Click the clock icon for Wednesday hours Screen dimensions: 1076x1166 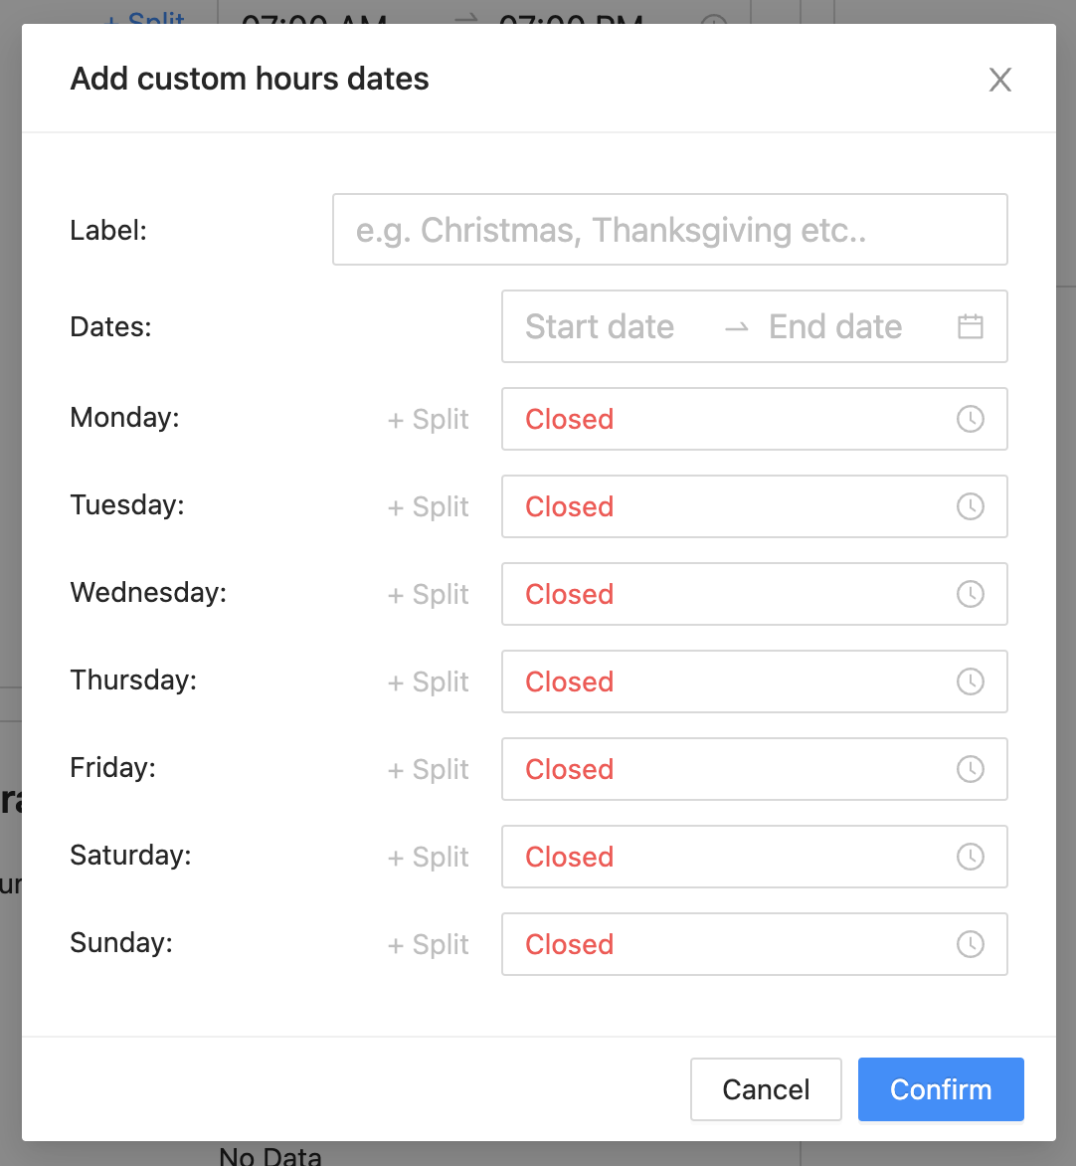pos(970,594)
